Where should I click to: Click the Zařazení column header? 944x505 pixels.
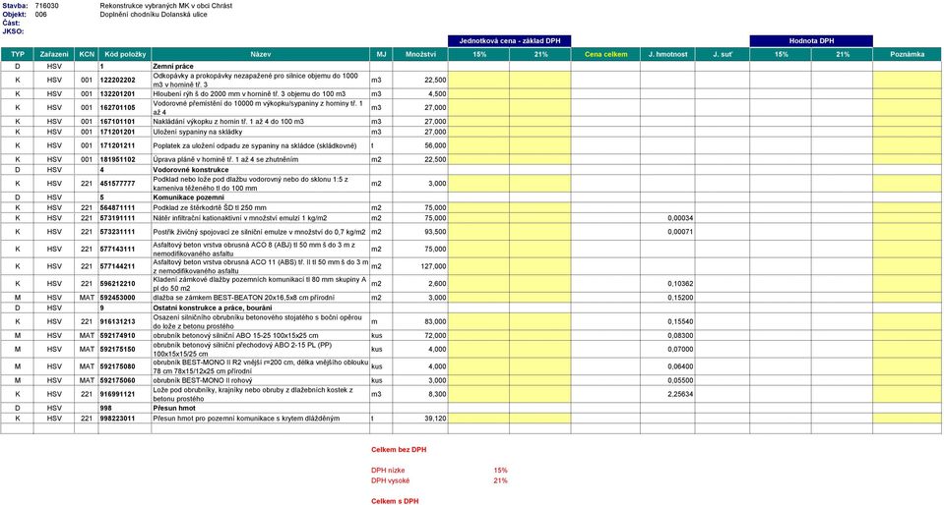coord(54,54)
